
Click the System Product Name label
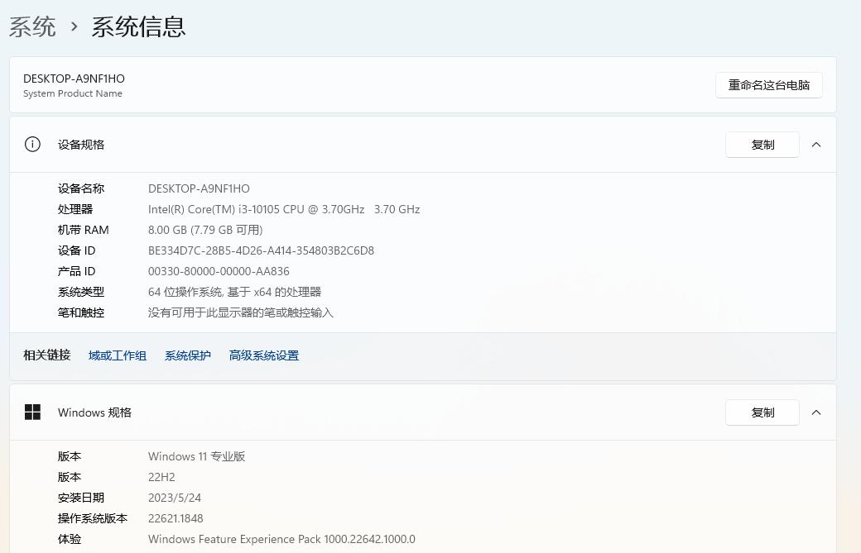point(73,93)
